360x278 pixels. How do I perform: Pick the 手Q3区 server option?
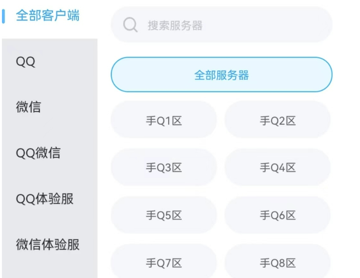(x=164, y=168)
